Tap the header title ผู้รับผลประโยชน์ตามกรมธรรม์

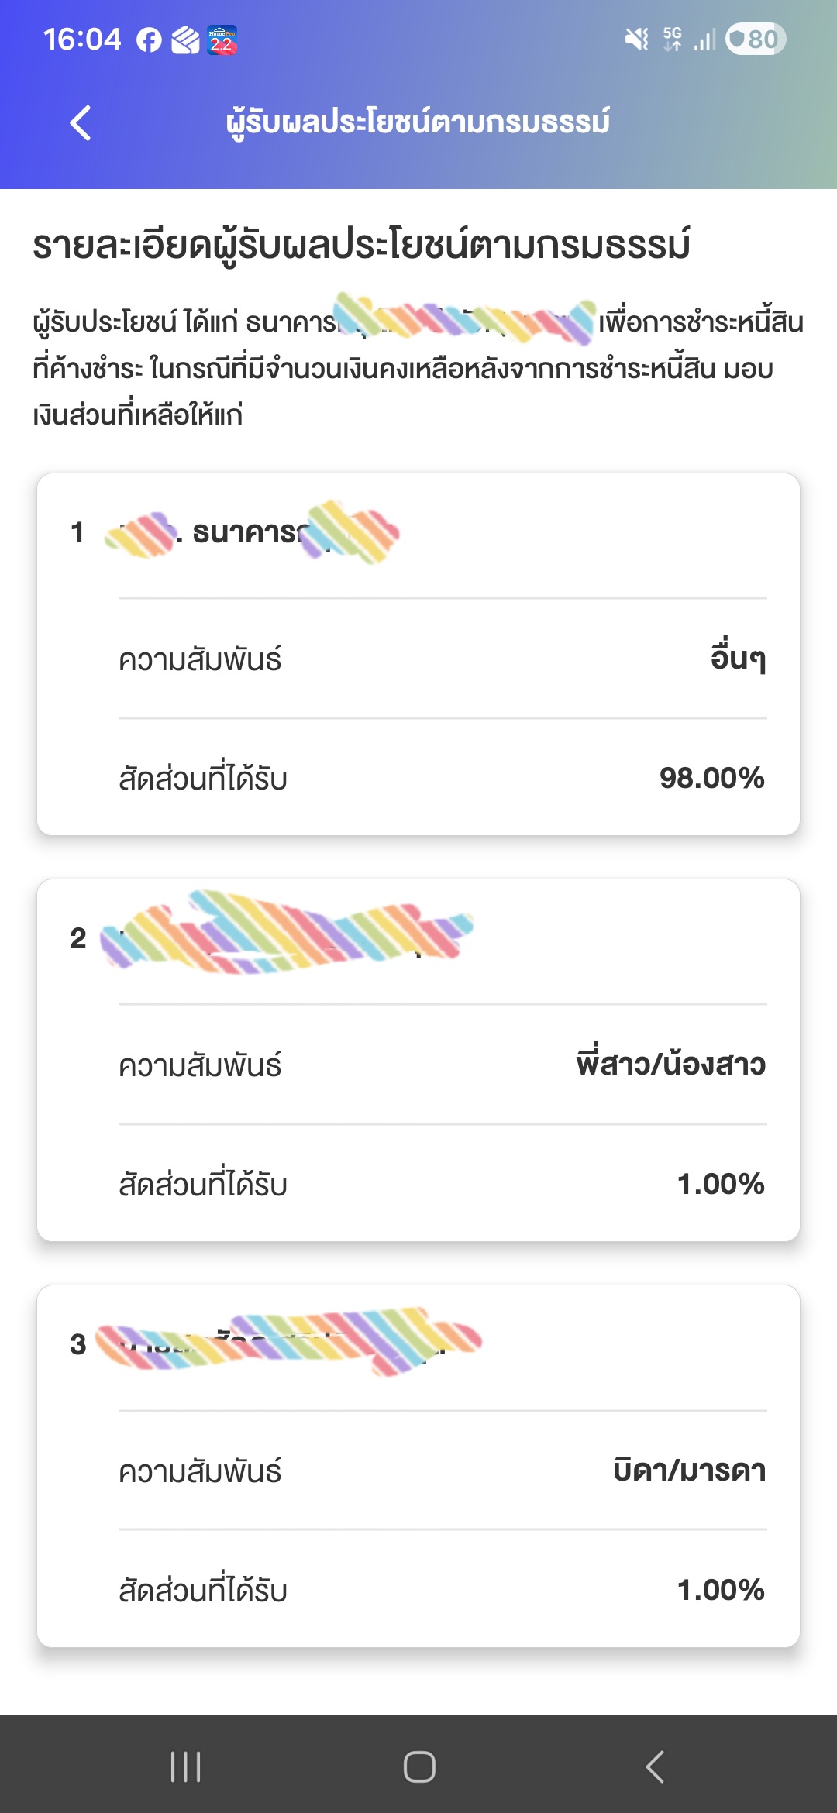pos(418,122)
